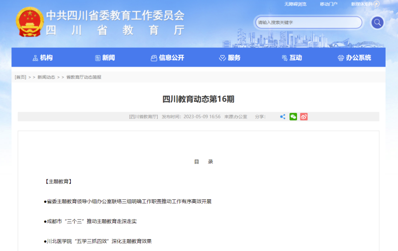Screen dimensions: 398x251
Task: Click the national emblem logo
Action: (x=30, y=22)
